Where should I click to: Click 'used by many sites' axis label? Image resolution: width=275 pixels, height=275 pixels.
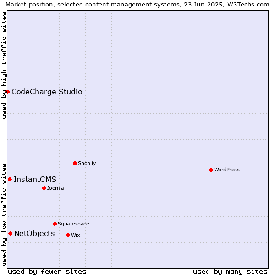tap(230, 272)
